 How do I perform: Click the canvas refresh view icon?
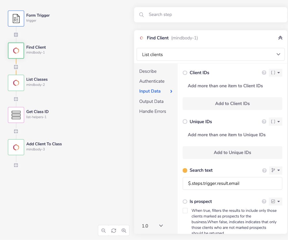(113, 230)
